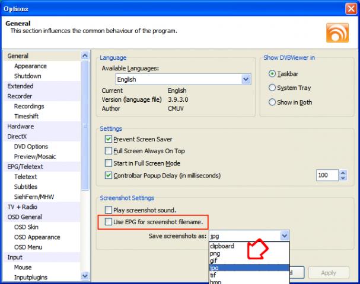
Task: Tick Use EPG for screenshot filename
Action: [108, 222]
